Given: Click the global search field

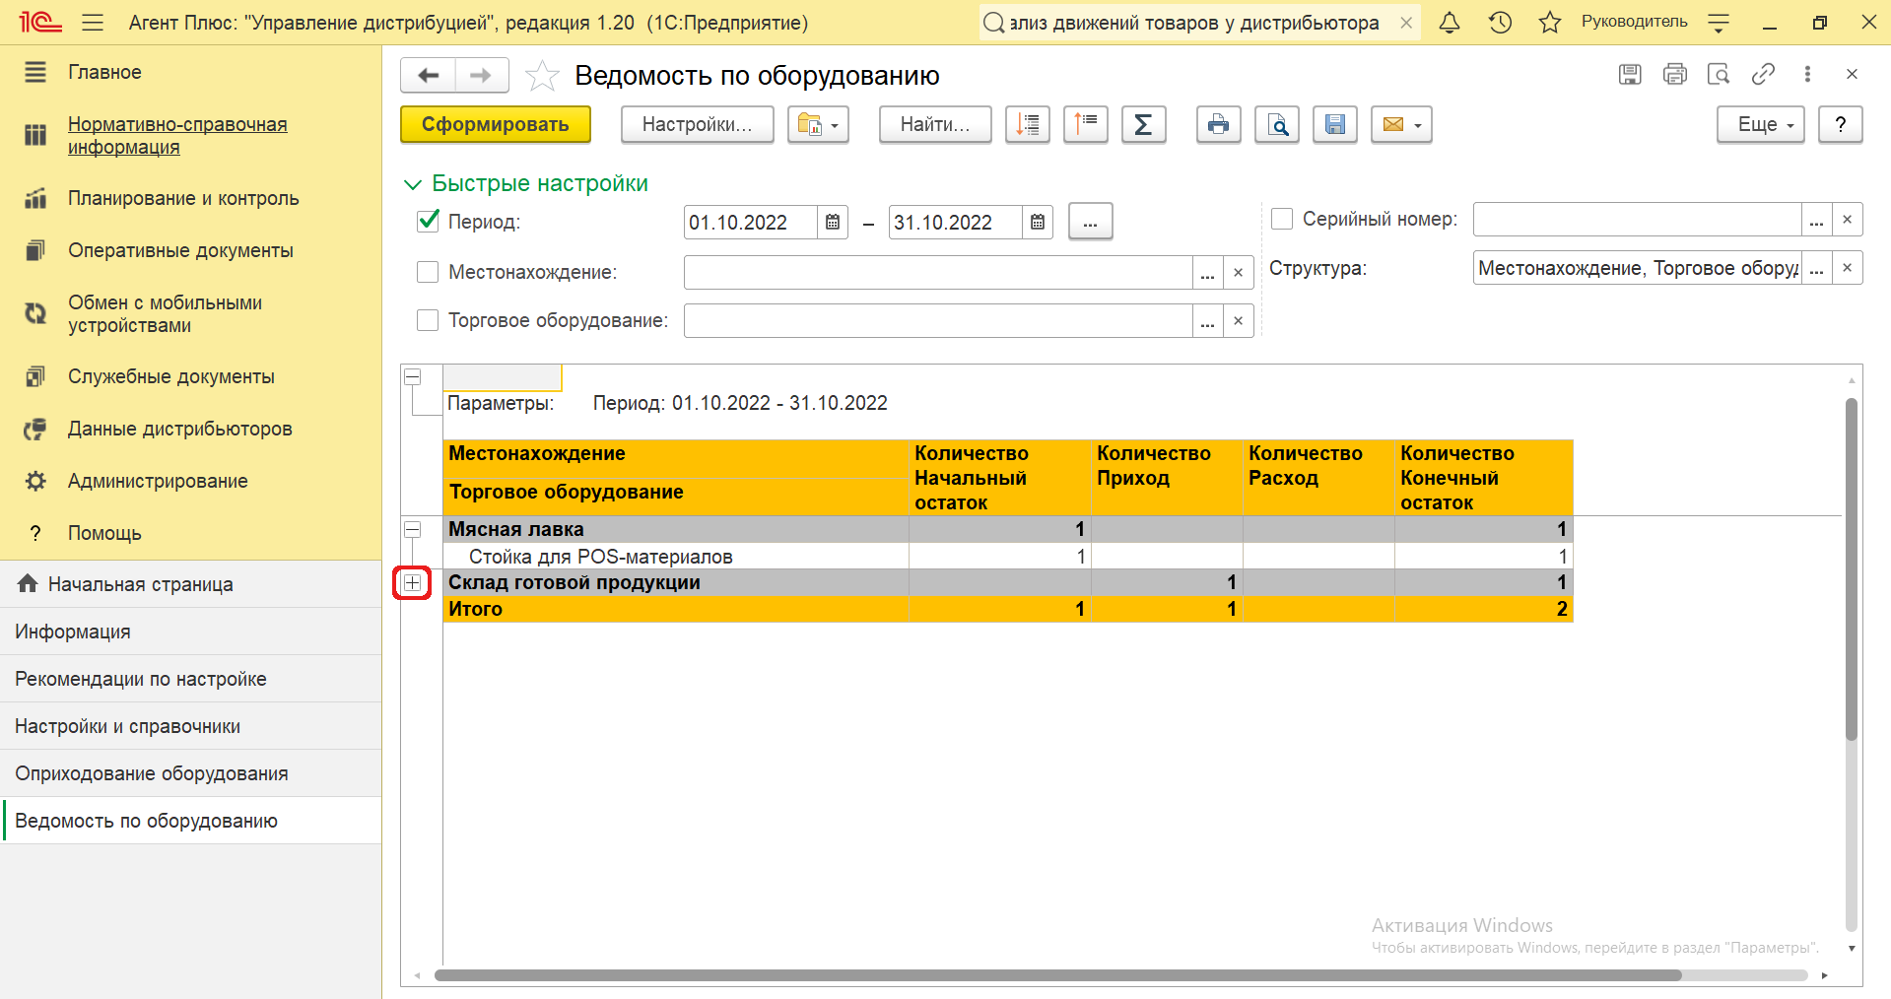Looking at the screenshot, I should [x=1192, y=23].
